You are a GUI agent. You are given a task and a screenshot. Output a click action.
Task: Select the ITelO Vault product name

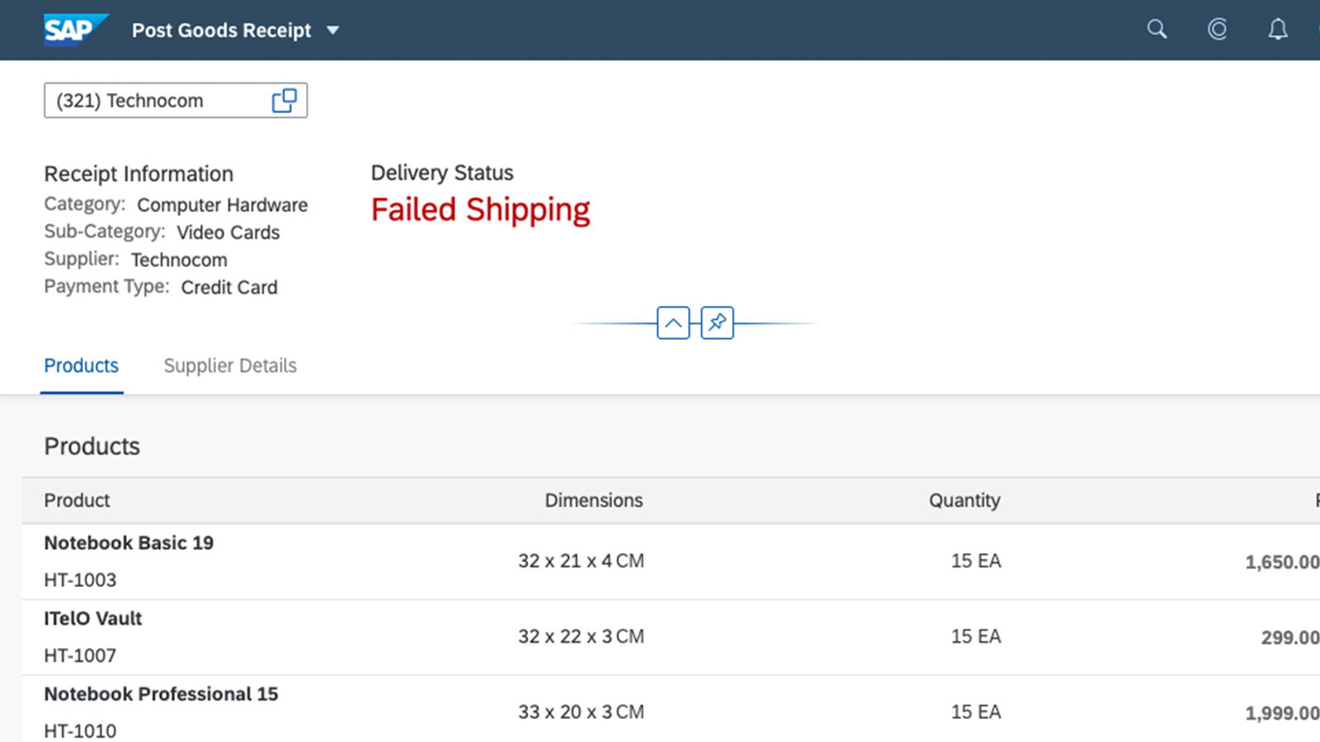[x=93, y=619]
